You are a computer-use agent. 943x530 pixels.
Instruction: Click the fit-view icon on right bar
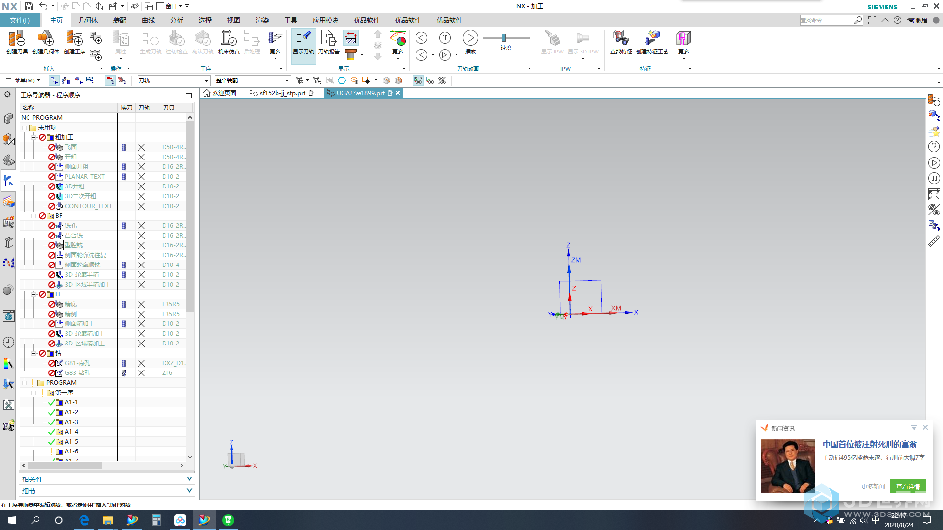(934, 194)
